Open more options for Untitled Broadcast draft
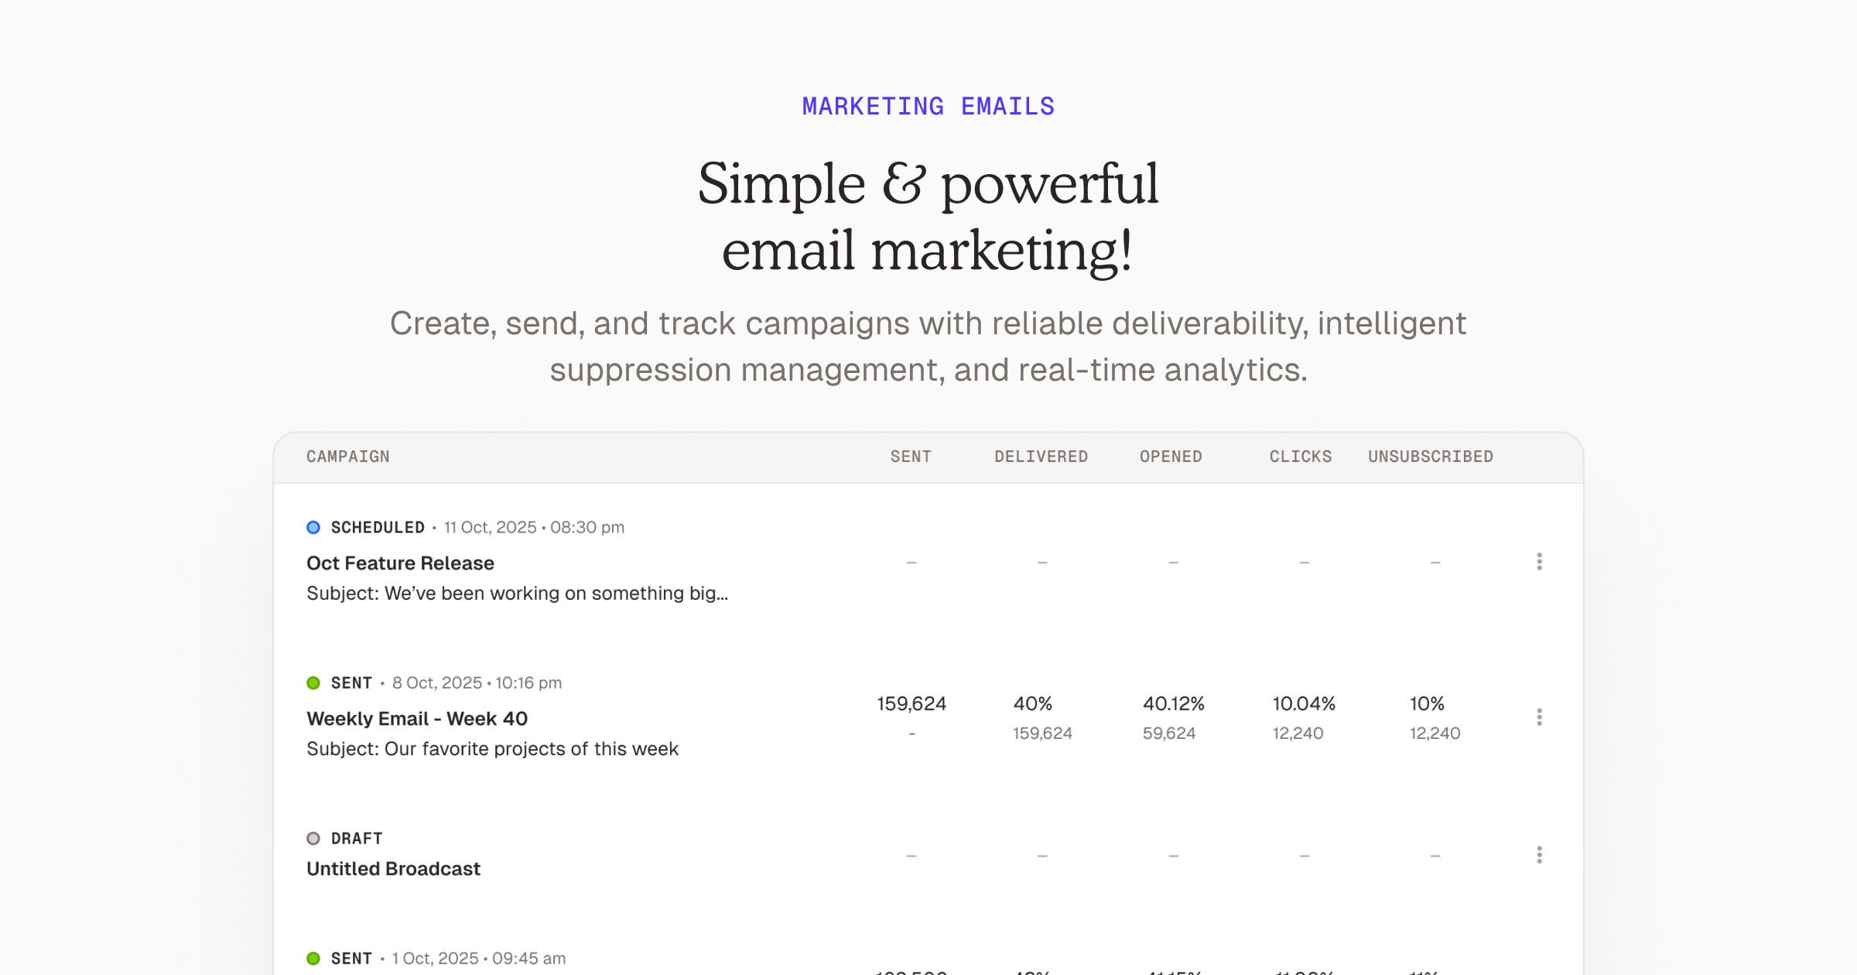 pos(1539,855)
